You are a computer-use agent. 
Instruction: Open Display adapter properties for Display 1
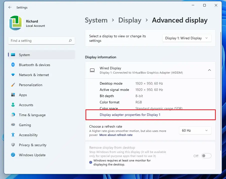click(x=130, y=115)
